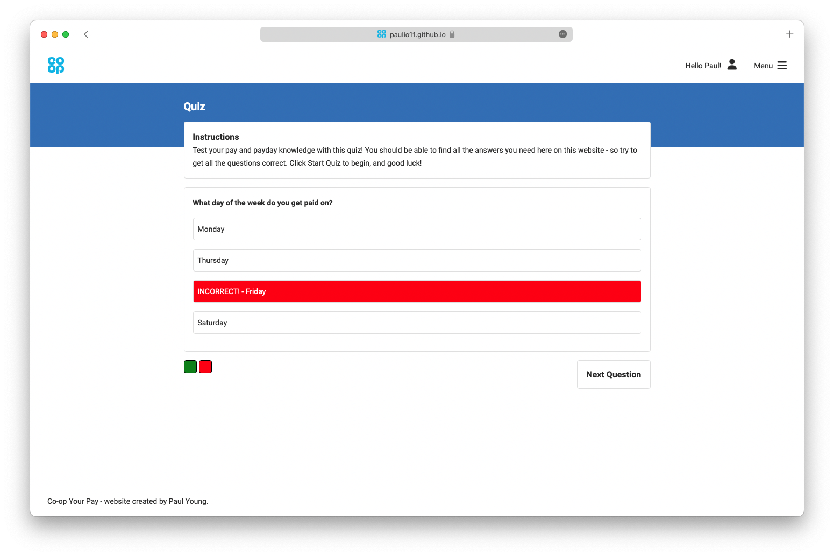This screenshot has width=834, height=556.
Task: Open the Hello Paul account dropdown
Action: pos(703,65)
